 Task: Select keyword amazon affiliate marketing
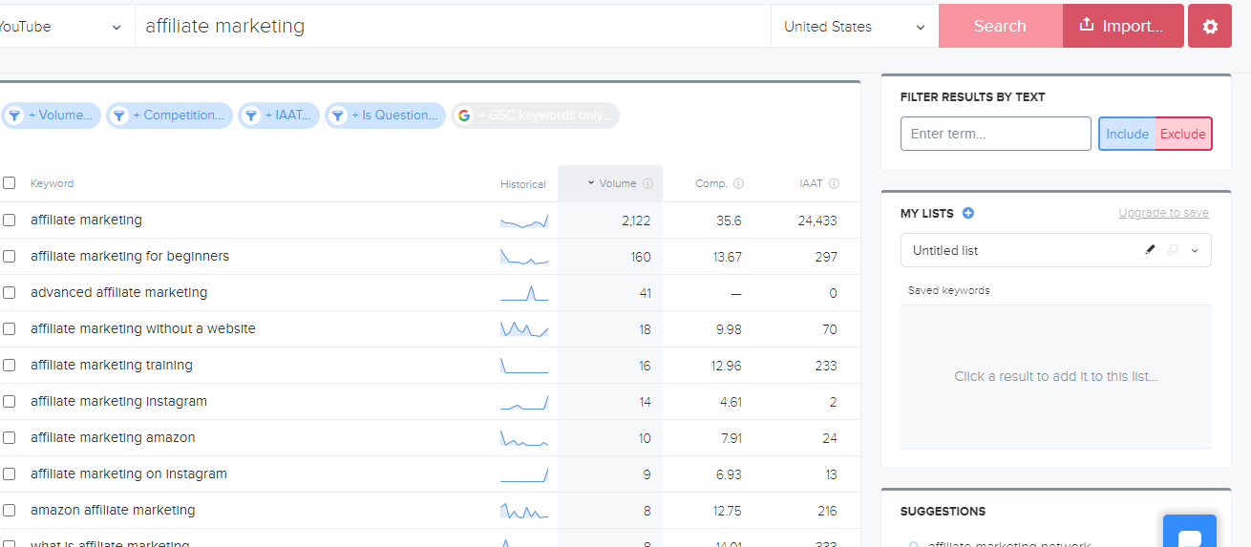pos(113,510)
